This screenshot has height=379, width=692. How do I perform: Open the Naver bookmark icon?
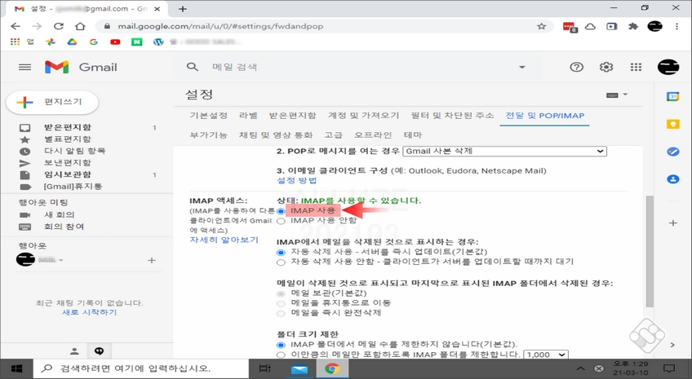point(137,42)
